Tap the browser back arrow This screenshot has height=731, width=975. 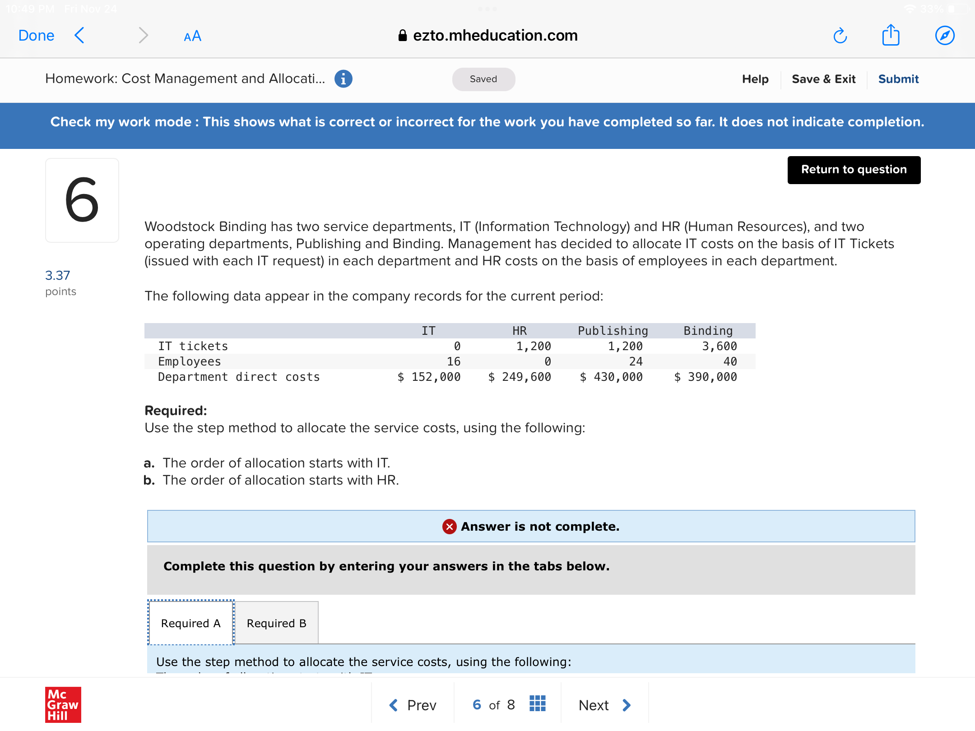(79, 35)
